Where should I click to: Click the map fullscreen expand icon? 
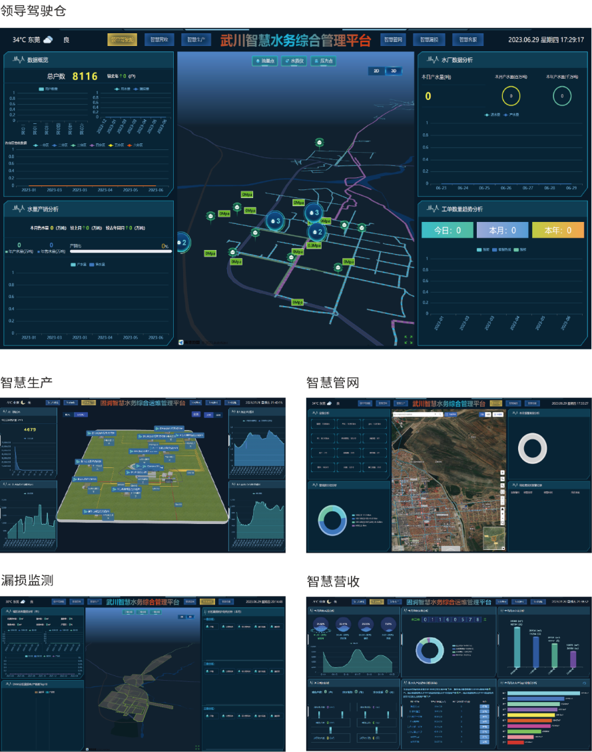tap(408, 339)
